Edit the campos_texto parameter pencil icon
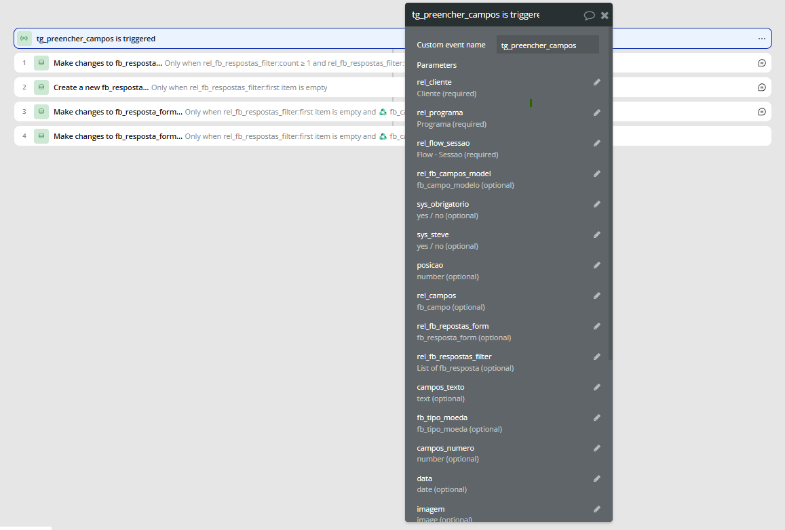The image size is (785, 530). 597,387
